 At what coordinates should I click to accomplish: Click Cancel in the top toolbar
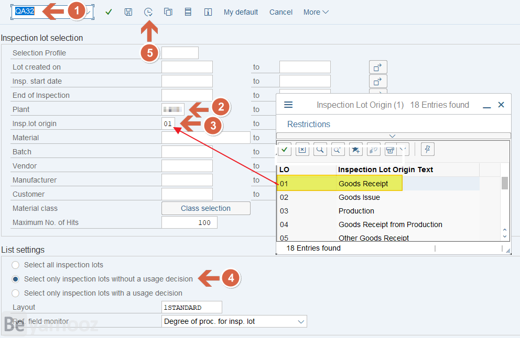[x=281, y=12]
